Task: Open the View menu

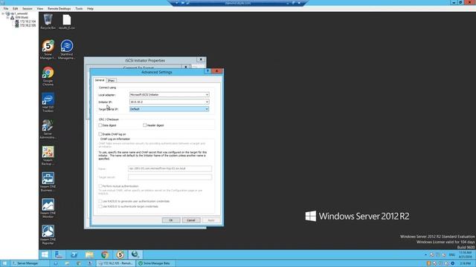Action: pyautogui.click(x=40, y=8)
